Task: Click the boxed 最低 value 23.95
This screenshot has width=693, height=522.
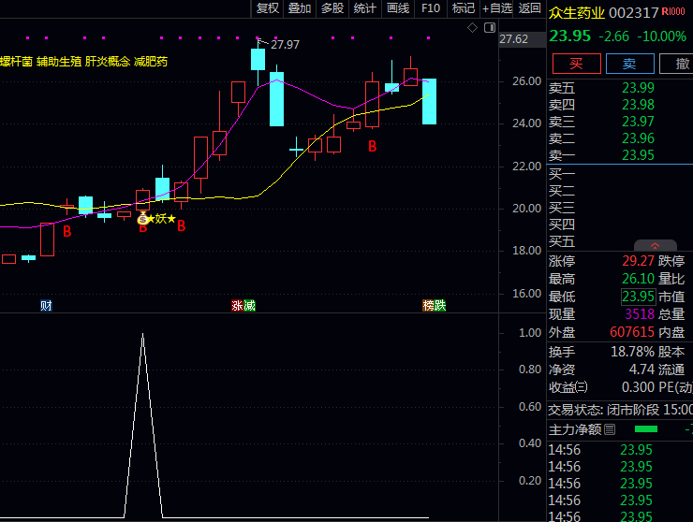Action: [x=638, y=297]
